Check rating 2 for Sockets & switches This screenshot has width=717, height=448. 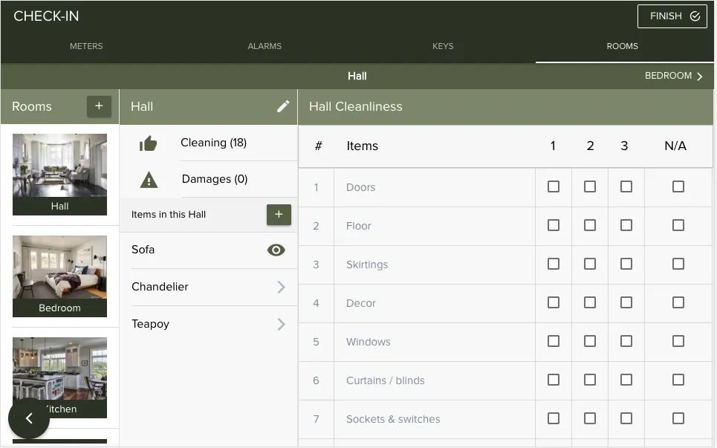point(590,418)
